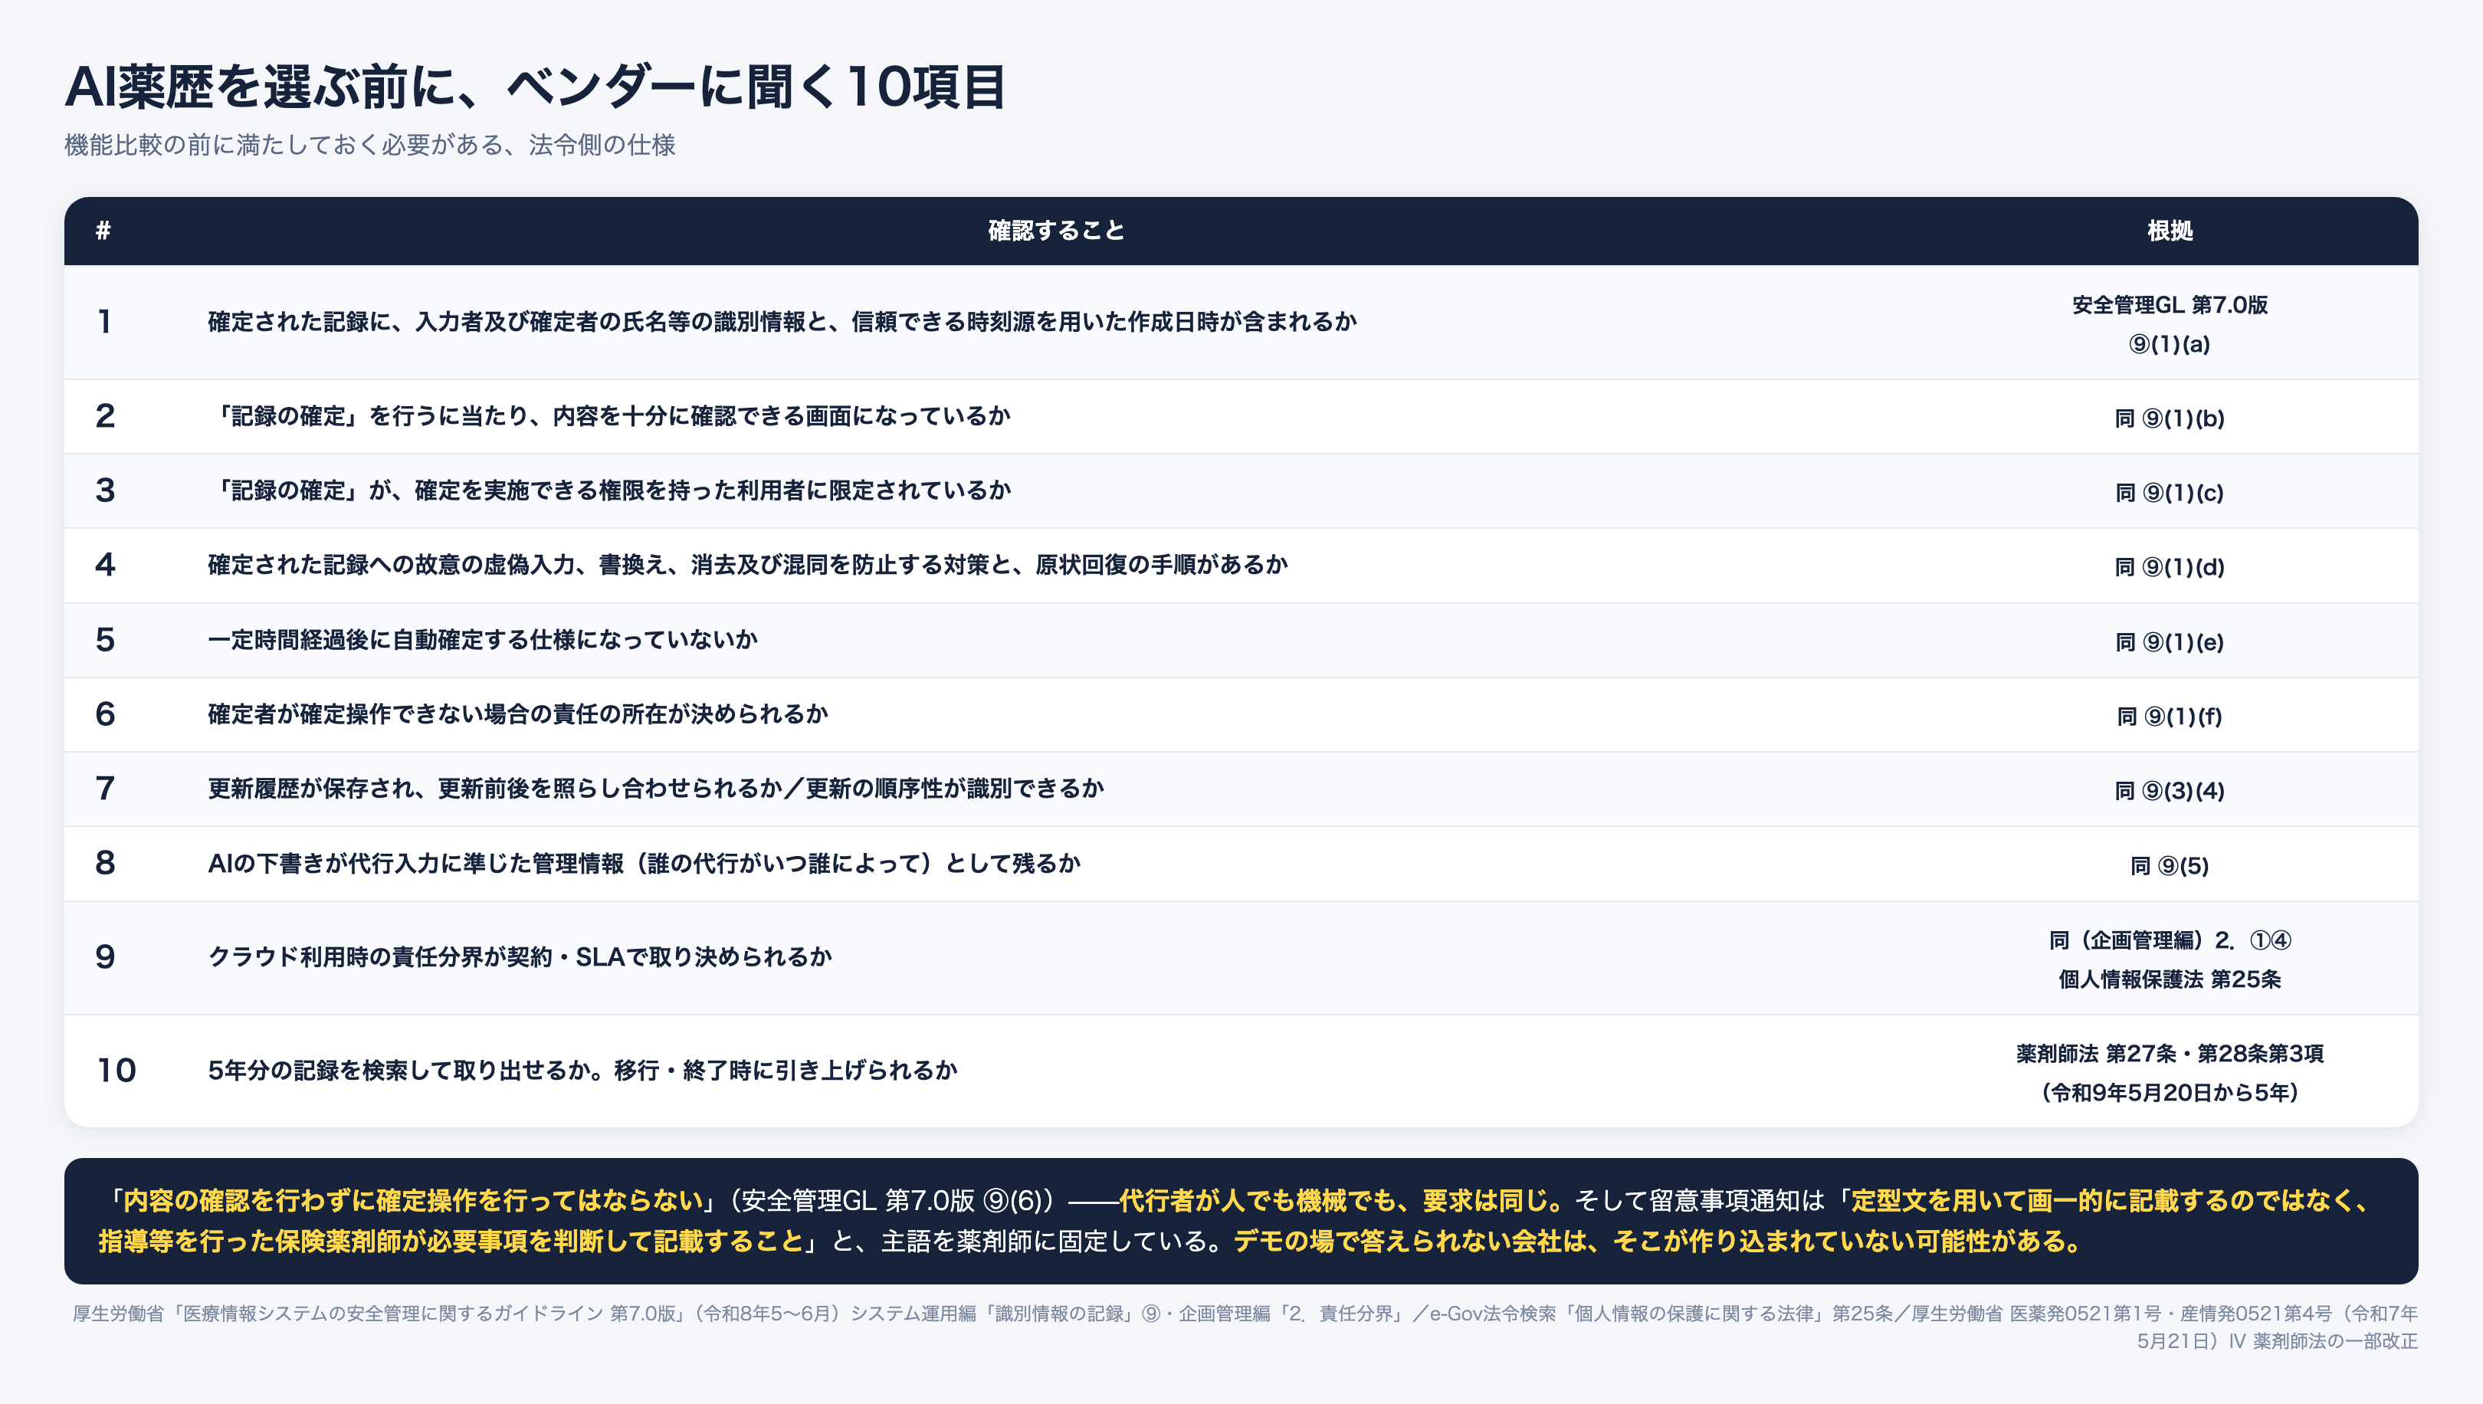The width and height of the screenshot is (2483, 1404).
Task: Click row number '8' cell
Action: 105,862
